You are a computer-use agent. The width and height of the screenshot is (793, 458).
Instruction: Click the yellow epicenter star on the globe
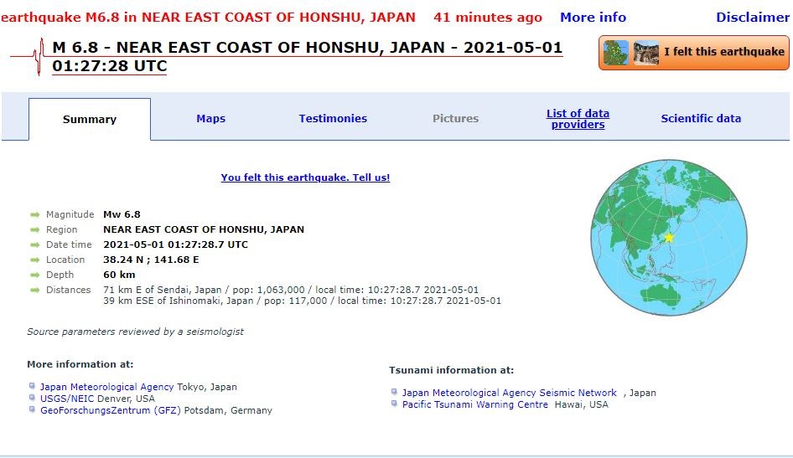click(669, 238)
